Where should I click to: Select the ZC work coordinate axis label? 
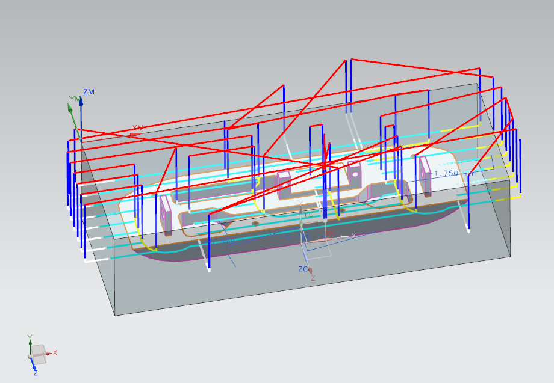click(x=303, y=269)
